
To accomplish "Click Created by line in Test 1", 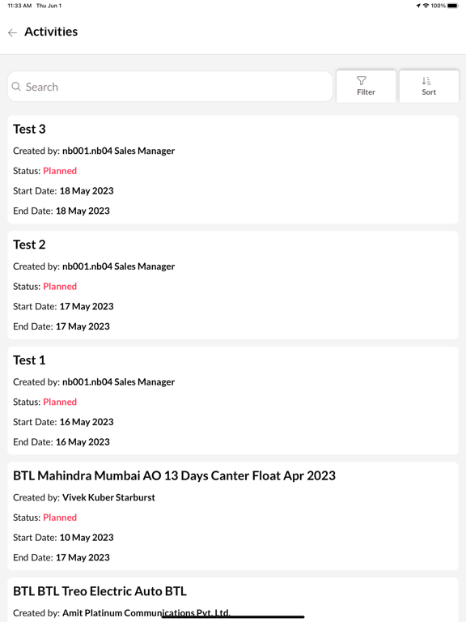I will [94, 382].
